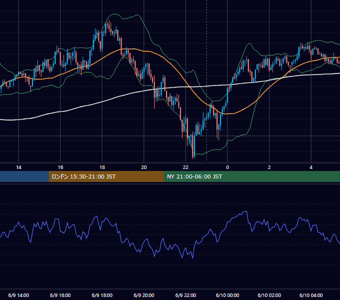
Task: Click the 4 hour label on upper axis
Action: pos(311,167)
